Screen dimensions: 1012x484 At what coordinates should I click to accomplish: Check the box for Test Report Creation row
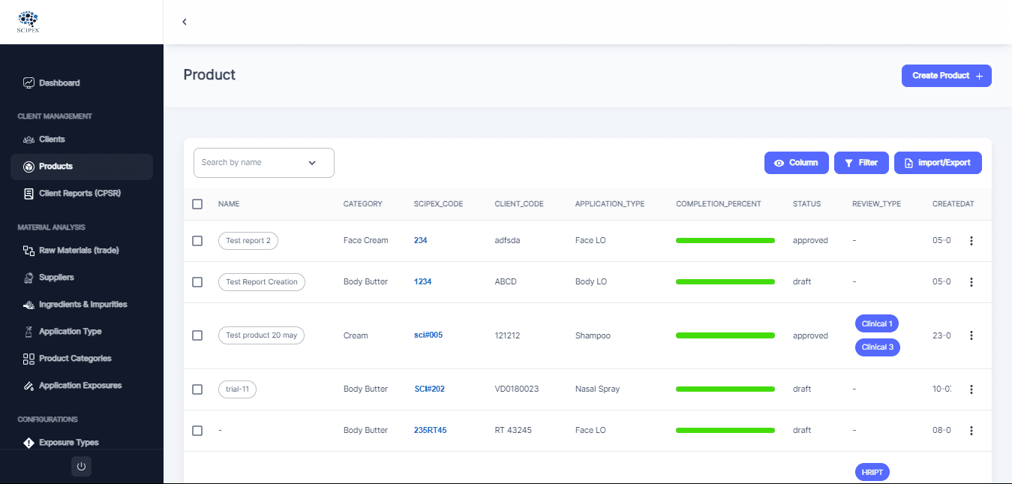pyautogui.click(x=197, y=282)
